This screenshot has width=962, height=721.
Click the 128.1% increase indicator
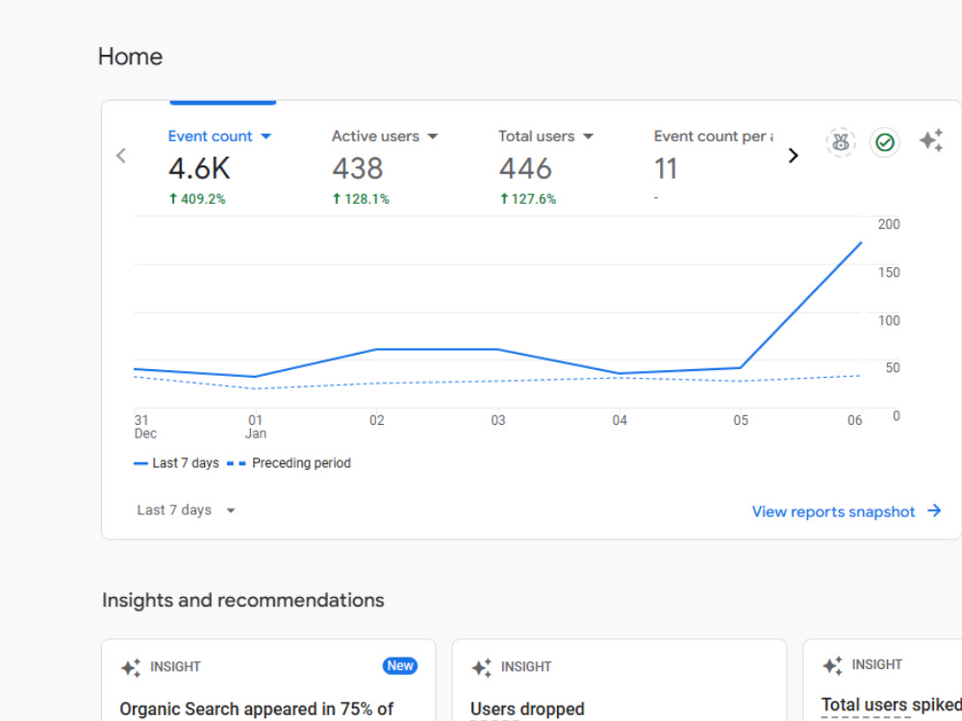click(361, 199)
